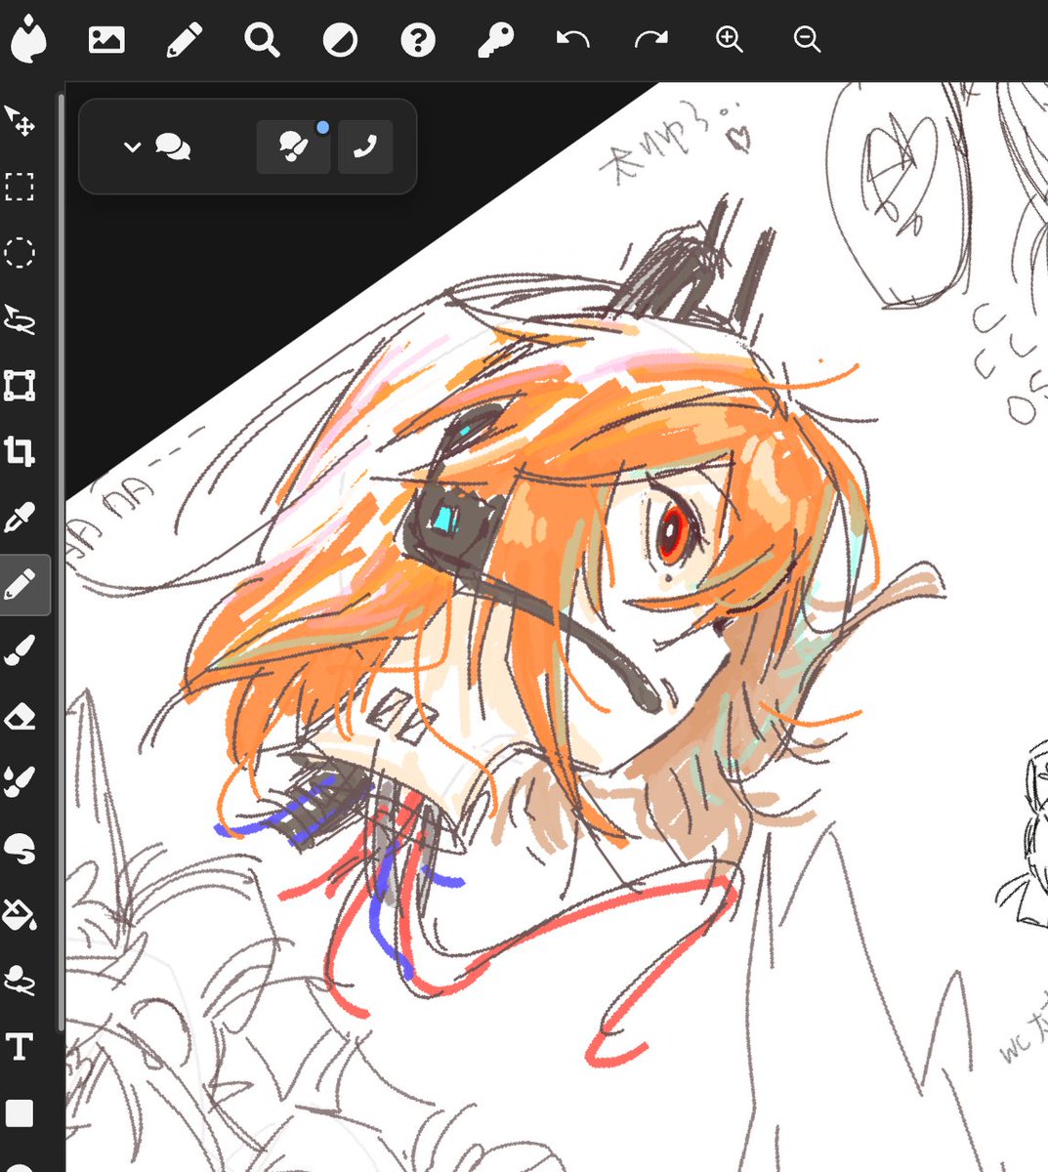The height and width of the screenshot is (1172, 1048).
Task: Expand the chat panel chevron
Action: point(133,147)
